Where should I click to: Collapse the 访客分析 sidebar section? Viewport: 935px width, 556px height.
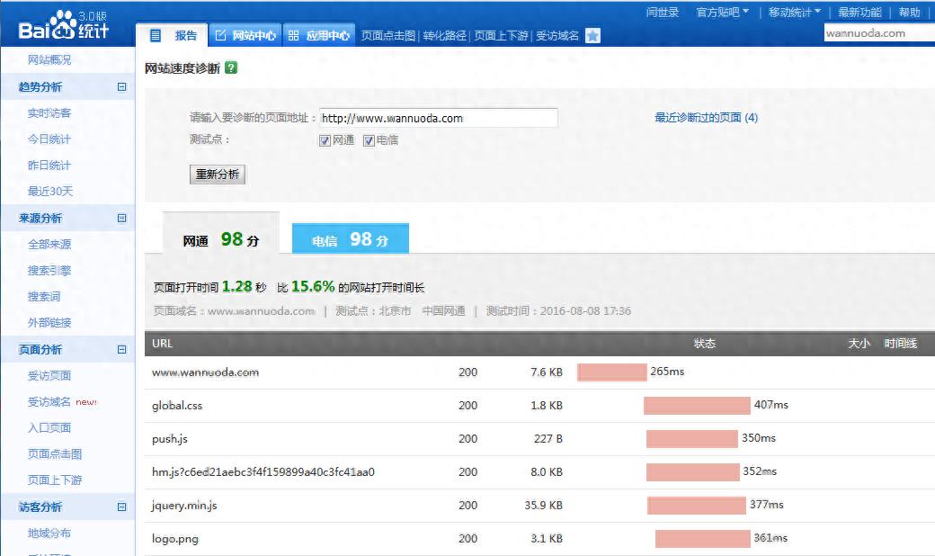click(122, 507)
